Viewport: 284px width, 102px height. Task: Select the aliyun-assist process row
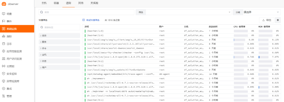point(182,44)
